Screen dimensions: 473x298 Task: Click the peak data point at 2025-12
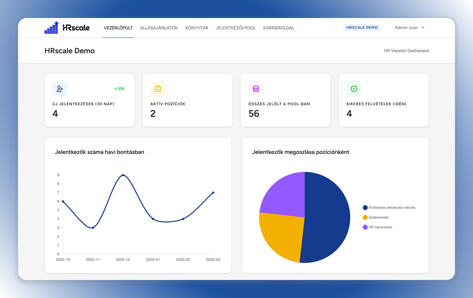(123, 175)
